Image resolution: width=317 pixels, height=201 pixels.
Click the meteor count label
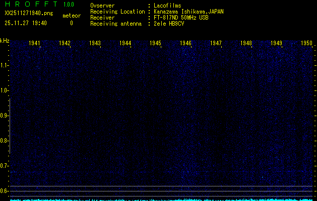(71, 16)
